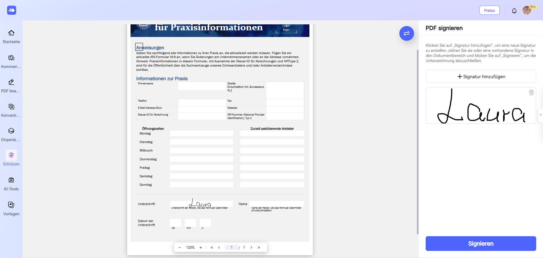Click the Freitag Öffnungszeiten field
This screenshot has width=543, height=258.
pos(201,168)
